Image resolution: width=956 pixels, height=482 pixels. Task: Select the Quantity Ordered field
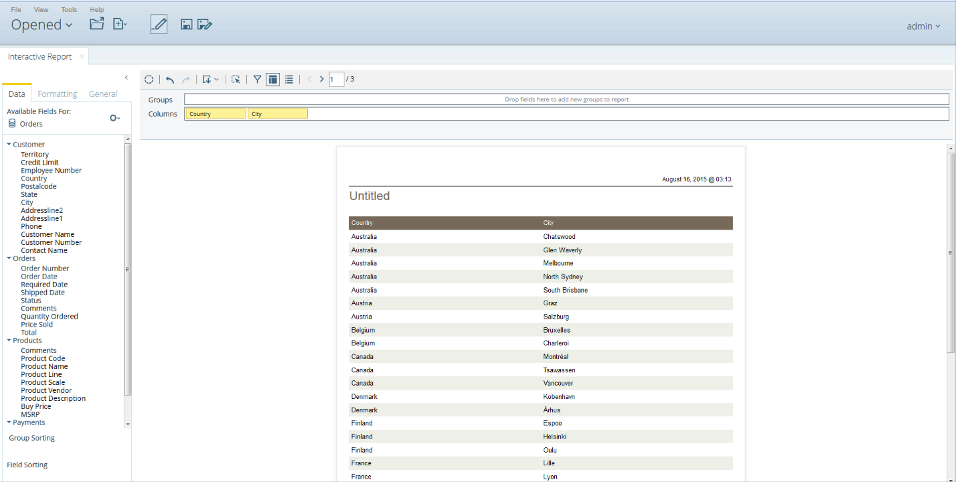(x=50, y=317)
